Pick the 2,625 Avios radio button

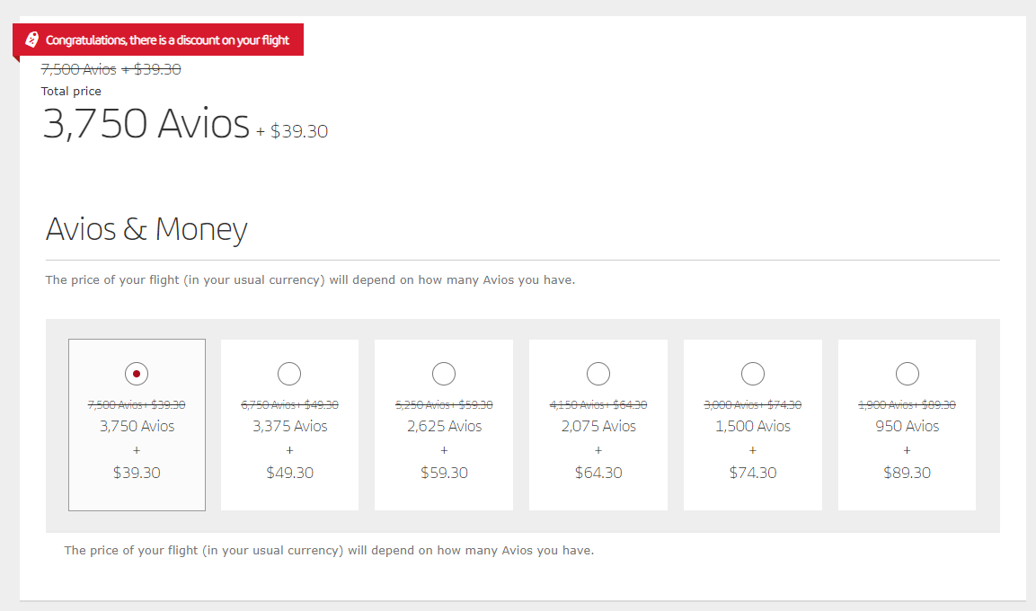click(x=444, y=373)
